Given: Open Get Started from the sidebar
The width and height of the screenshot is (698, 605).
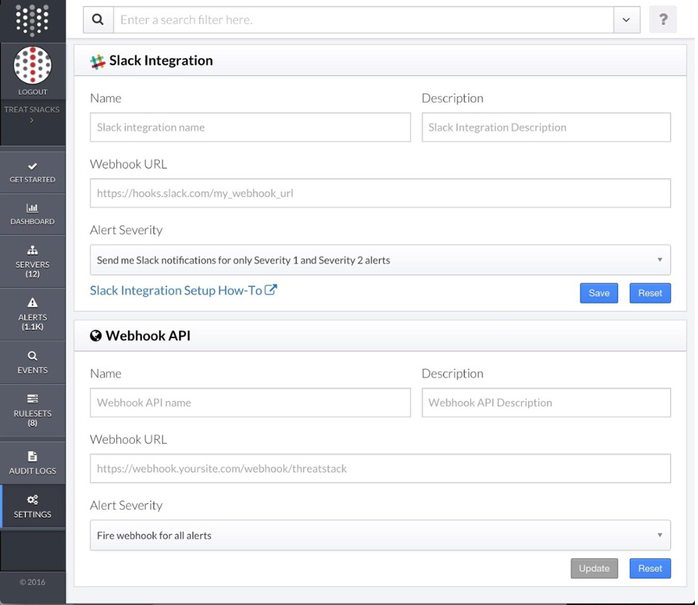Looking at the screenshot, I should click(x=33, y=173).
